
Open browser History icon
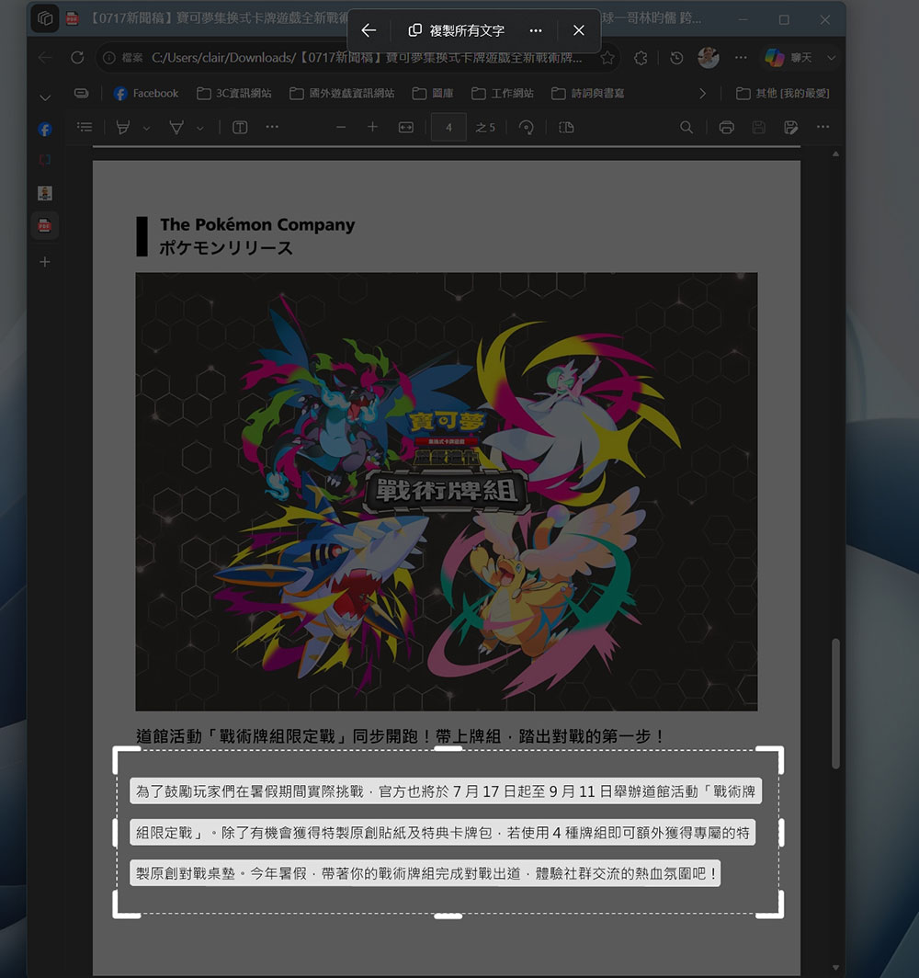676,58
